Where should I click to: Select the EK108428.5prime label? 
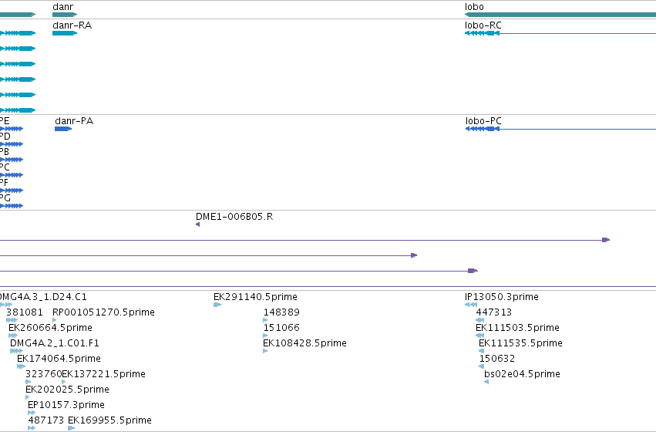coord(304,343)
